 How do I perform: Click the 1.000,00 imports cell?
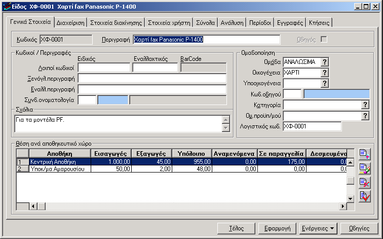(111, 162)
